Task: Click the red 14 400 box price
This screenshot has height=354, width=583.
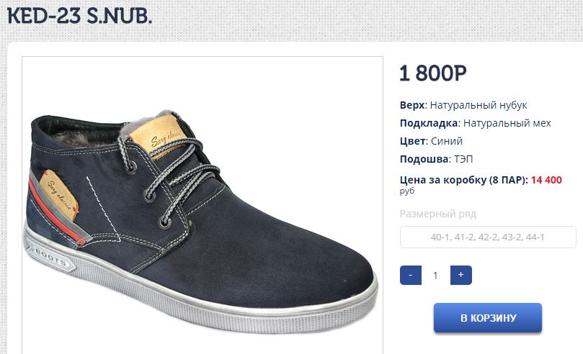Action: point(546,180)
